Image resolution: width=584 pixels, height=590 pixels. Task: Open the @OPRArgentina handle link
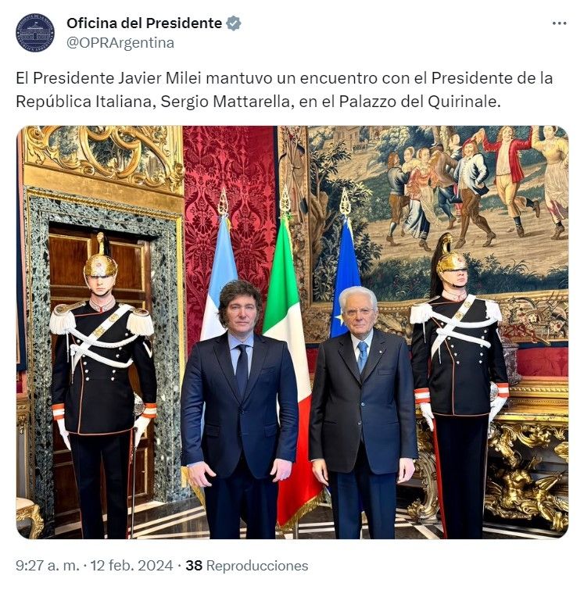pyautogui.click(x=120, y=43)
